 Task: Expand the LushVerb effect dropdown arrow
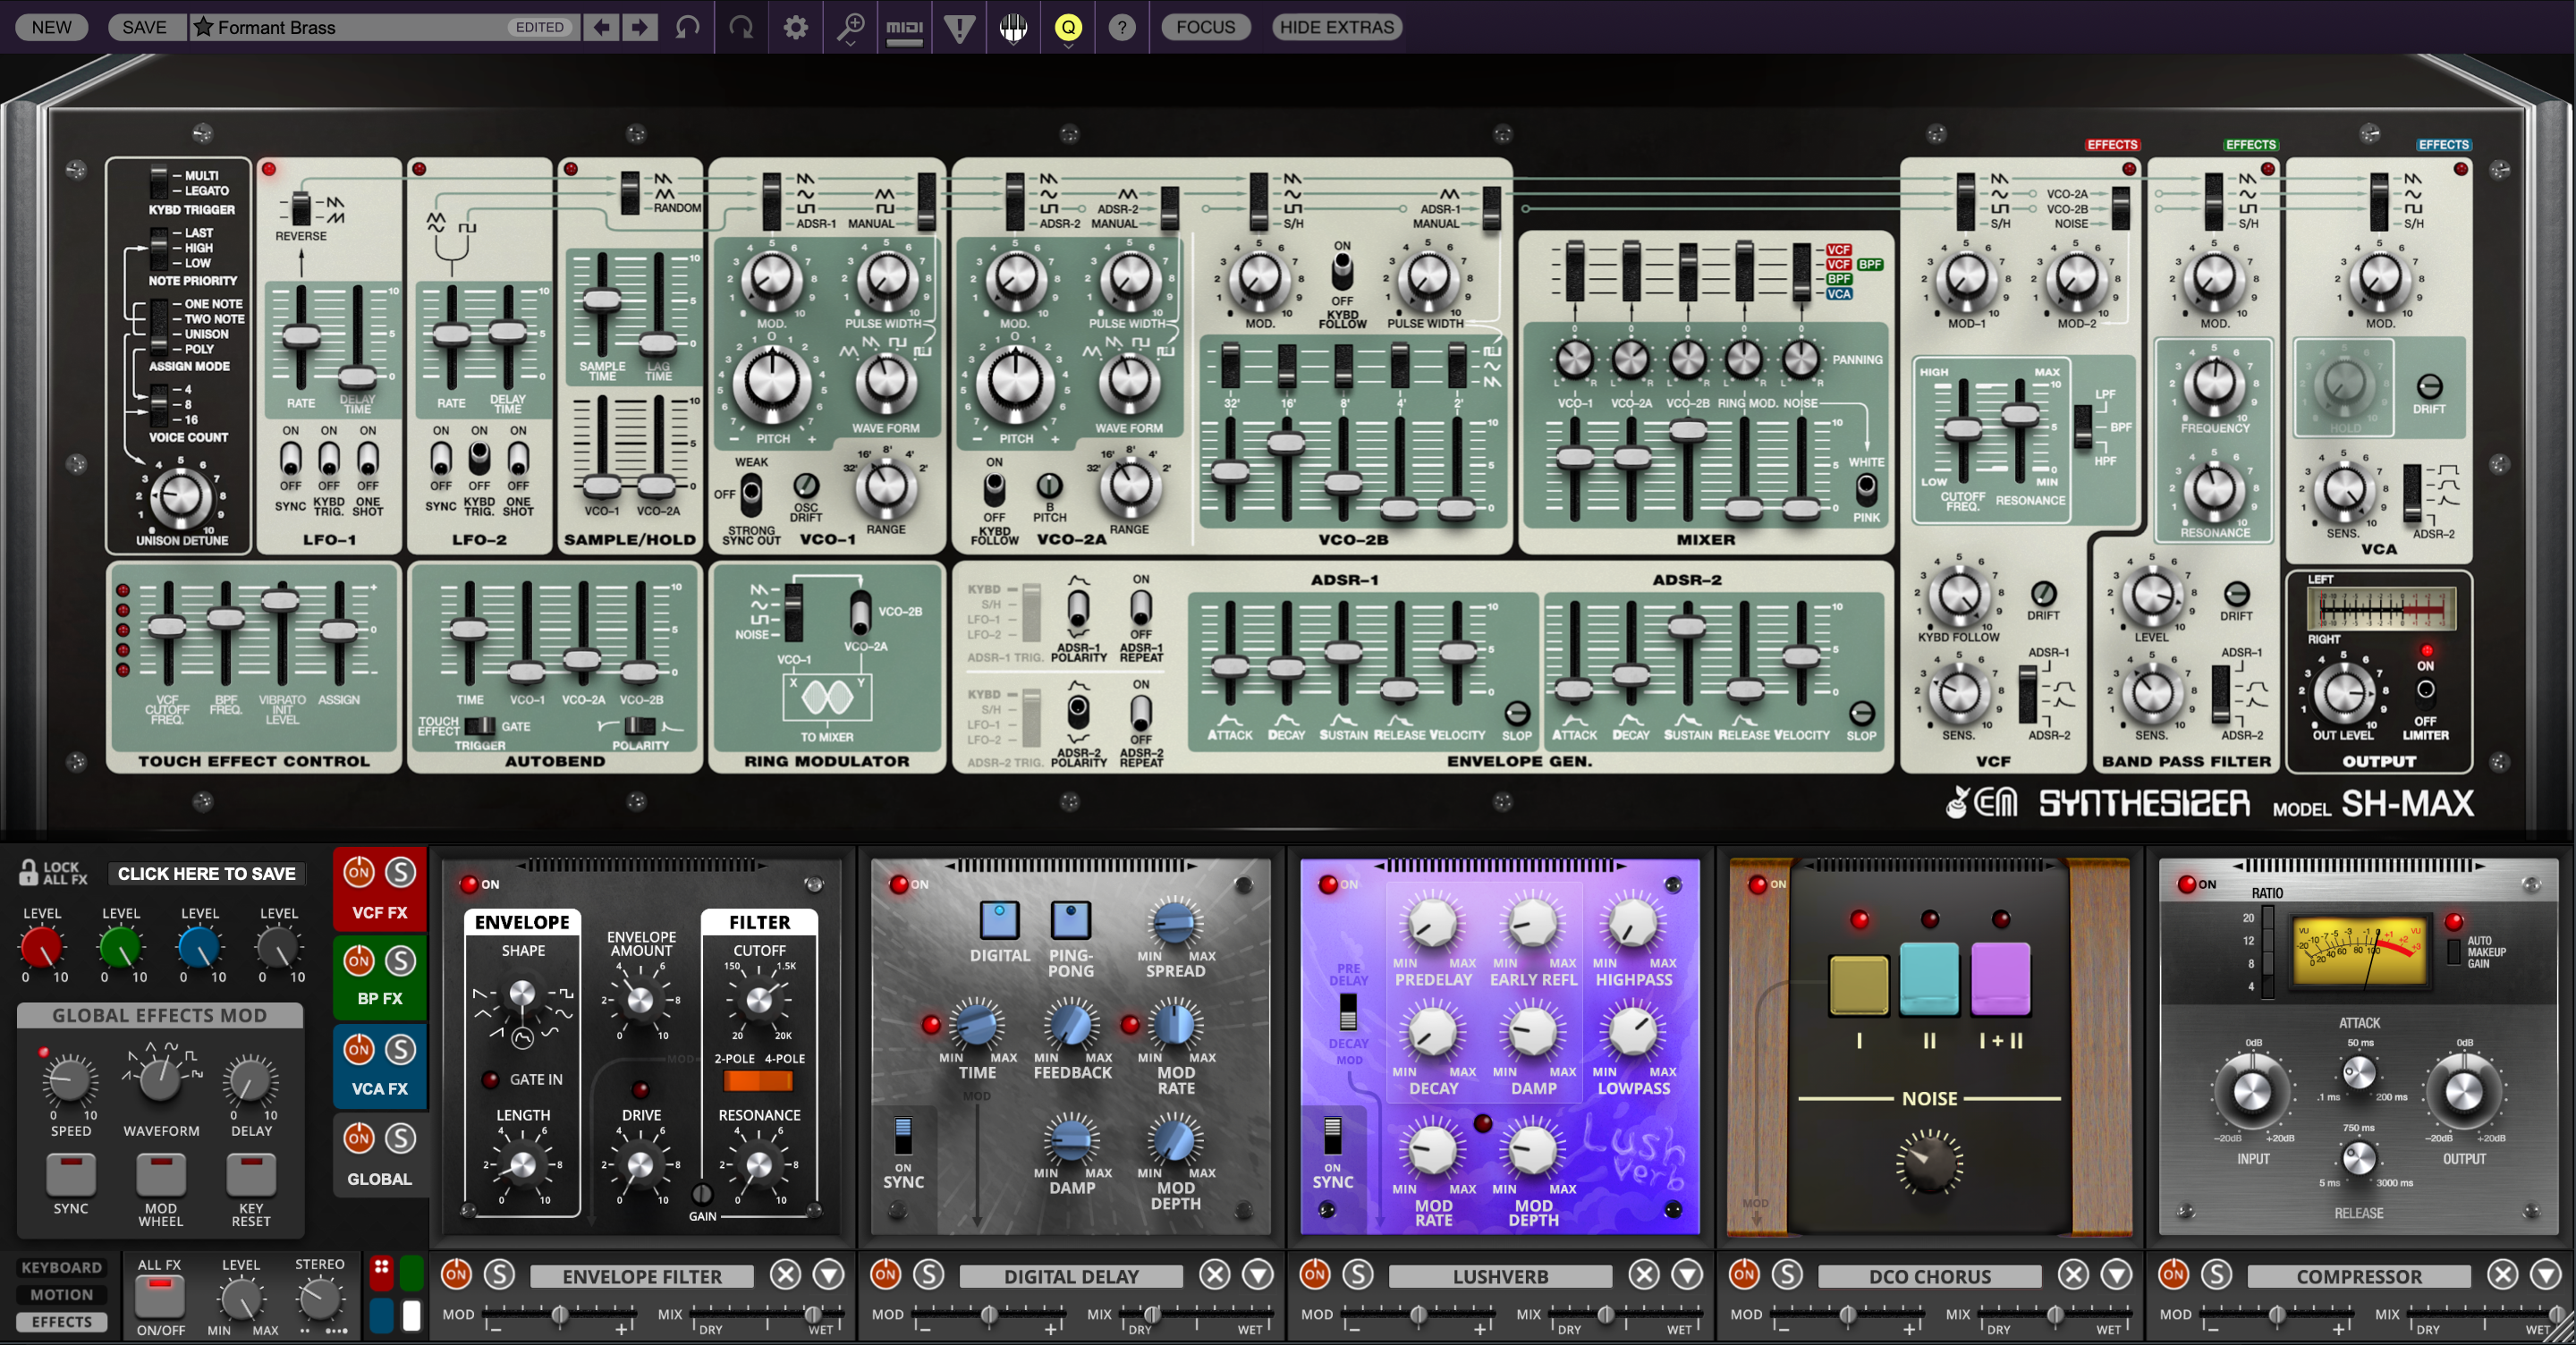1687,1274
